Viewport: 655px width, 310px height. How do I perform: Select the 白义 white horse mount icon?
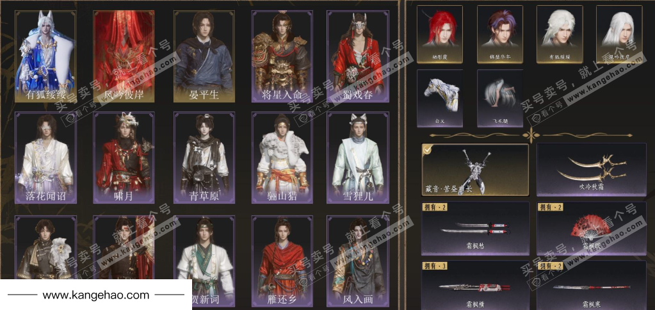(x=440, y=98)
